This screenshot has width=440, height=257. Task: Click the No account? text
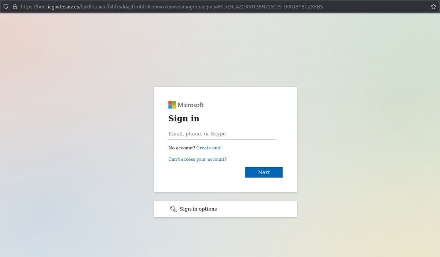tap(181, 148)
